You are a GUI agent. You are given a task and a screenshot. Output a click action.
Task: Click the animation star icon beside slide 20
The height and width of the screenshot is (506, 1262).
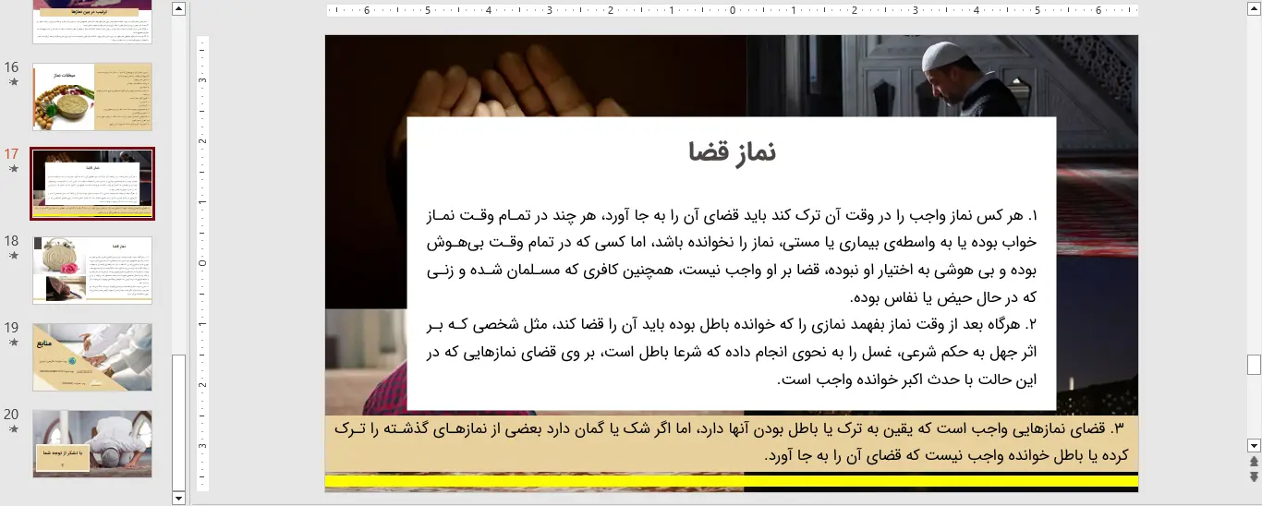(13, 429)
